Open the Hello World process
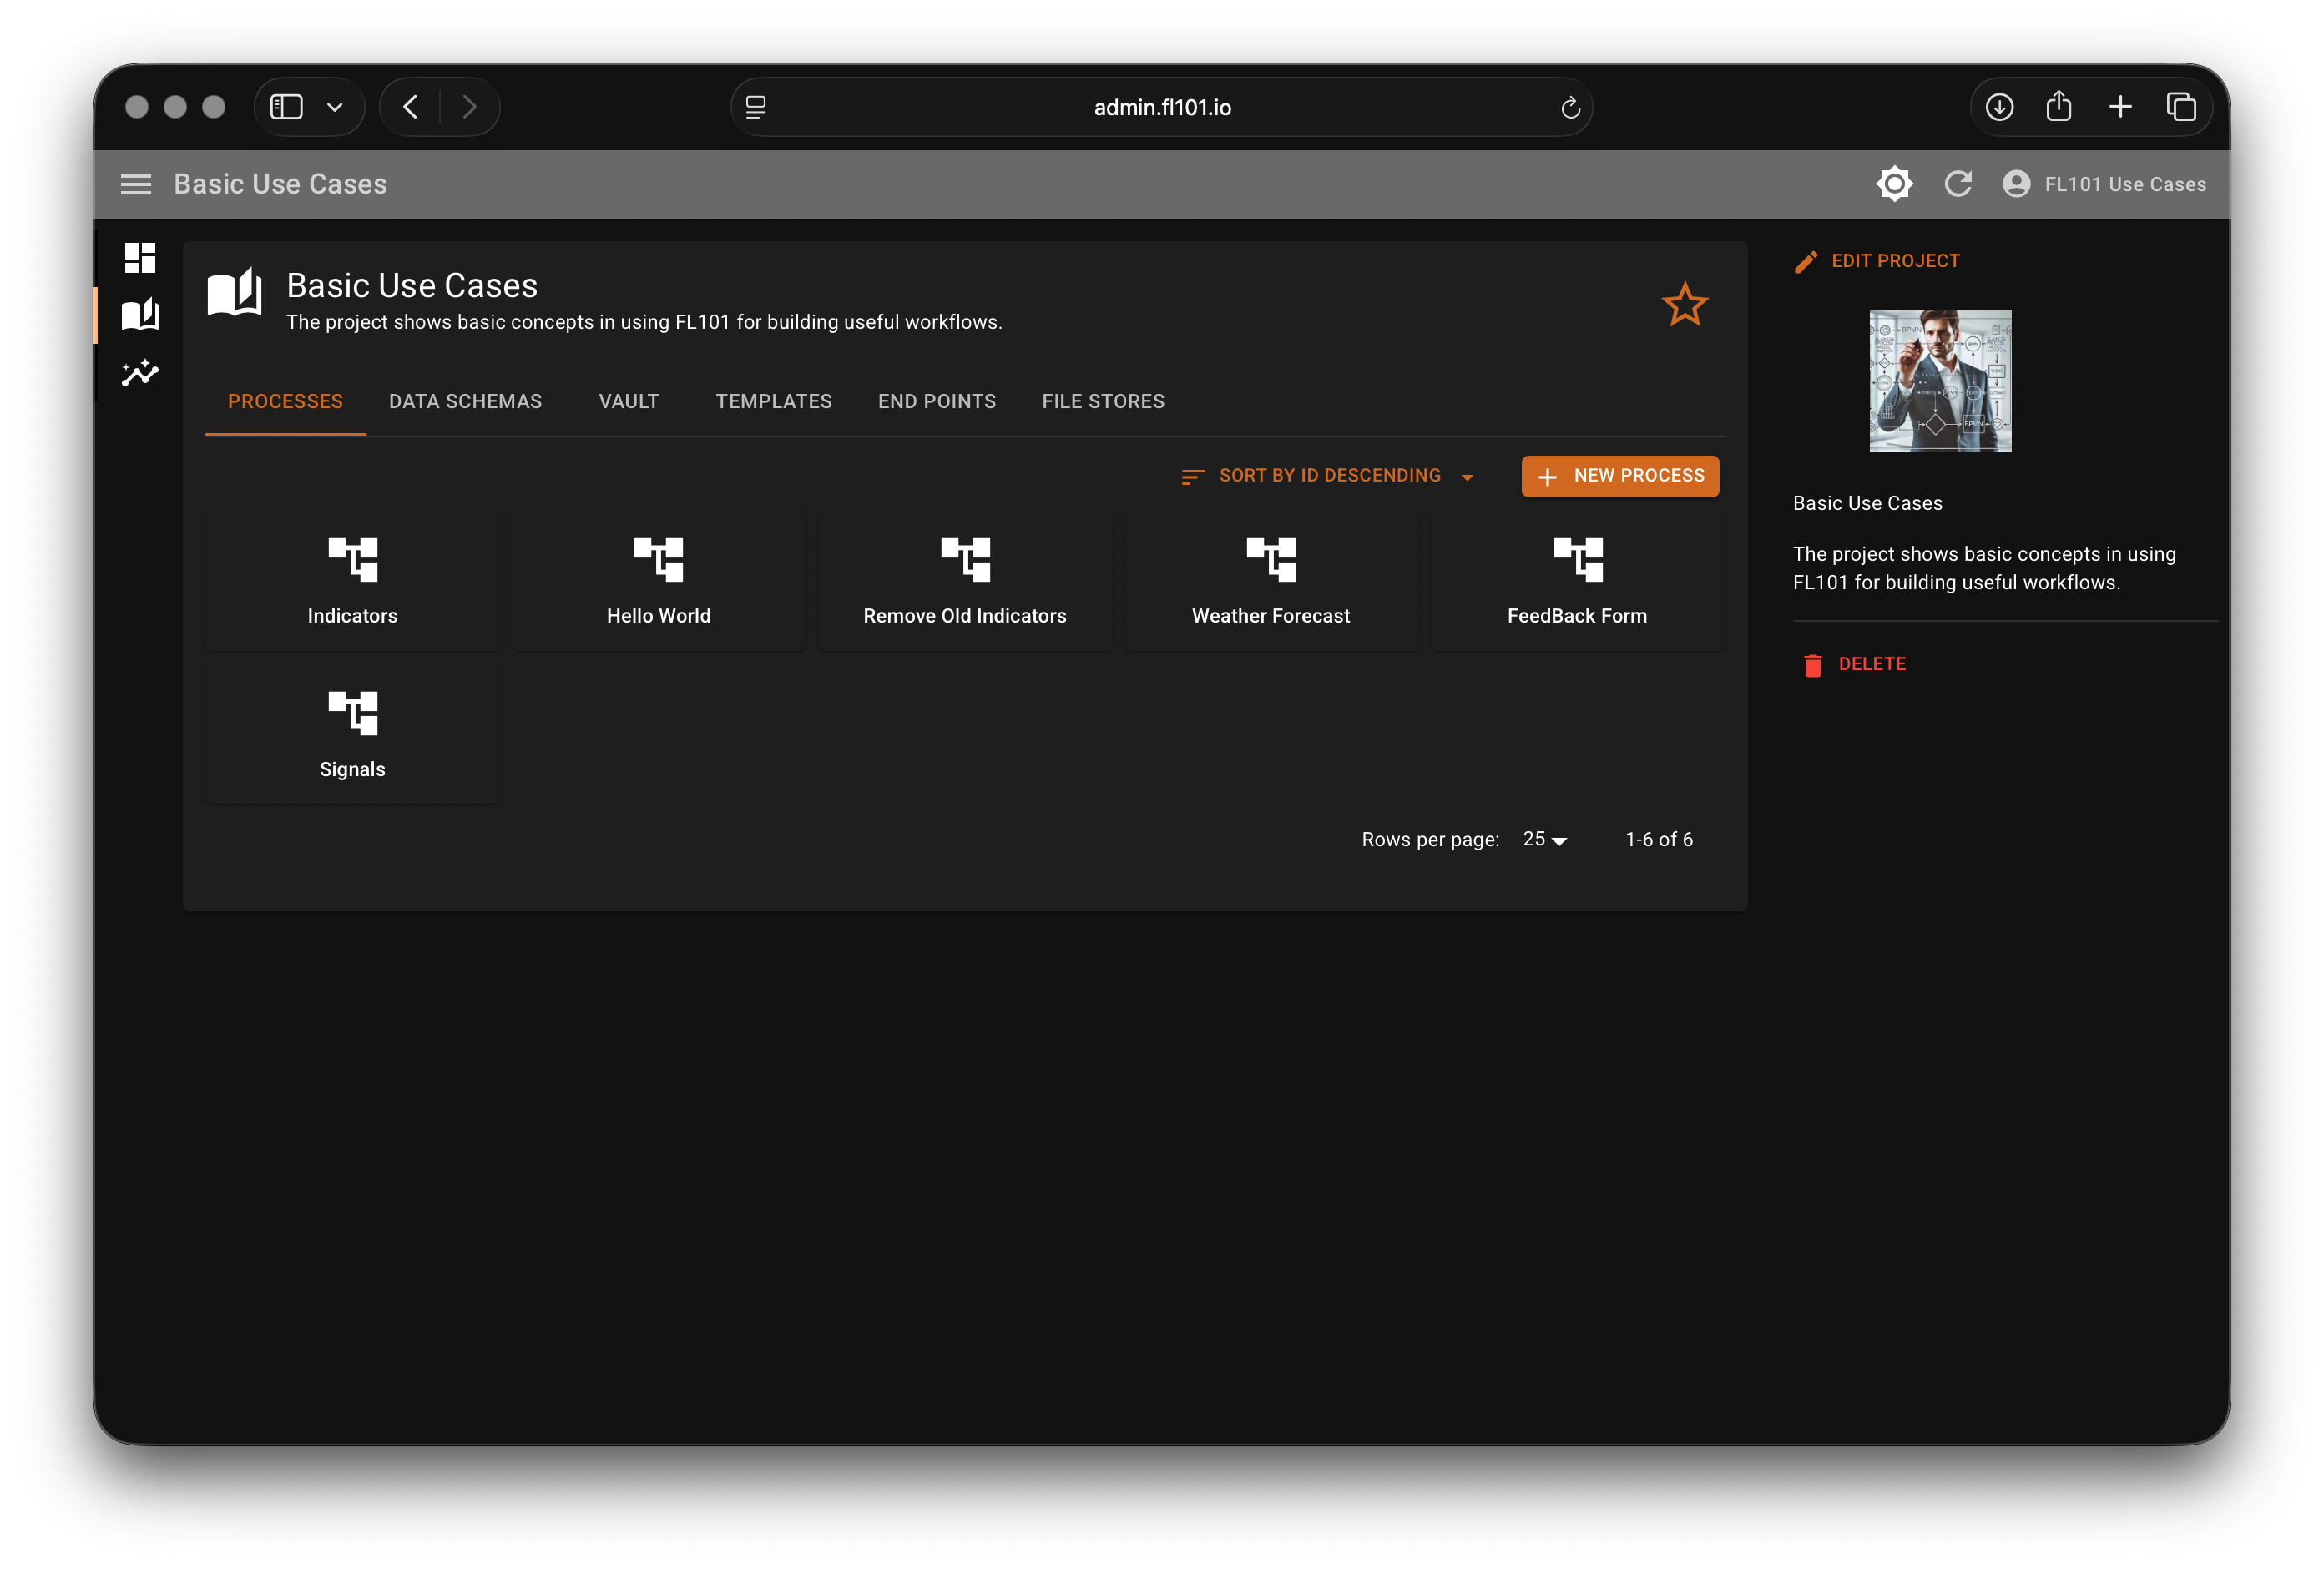Image resolution: width=2324 pixels, height=1569 pixels. coord(658,578)
